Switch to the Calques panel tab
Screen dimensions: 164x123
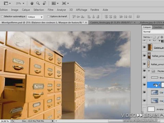147,27
